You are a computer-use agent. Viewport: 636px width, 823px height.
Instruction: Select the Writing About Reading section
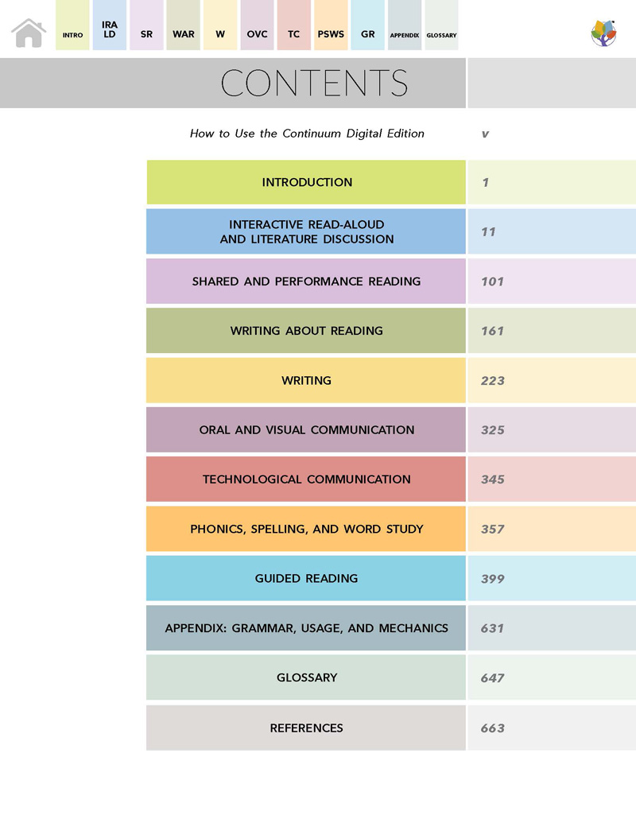(x=306, y=331)
